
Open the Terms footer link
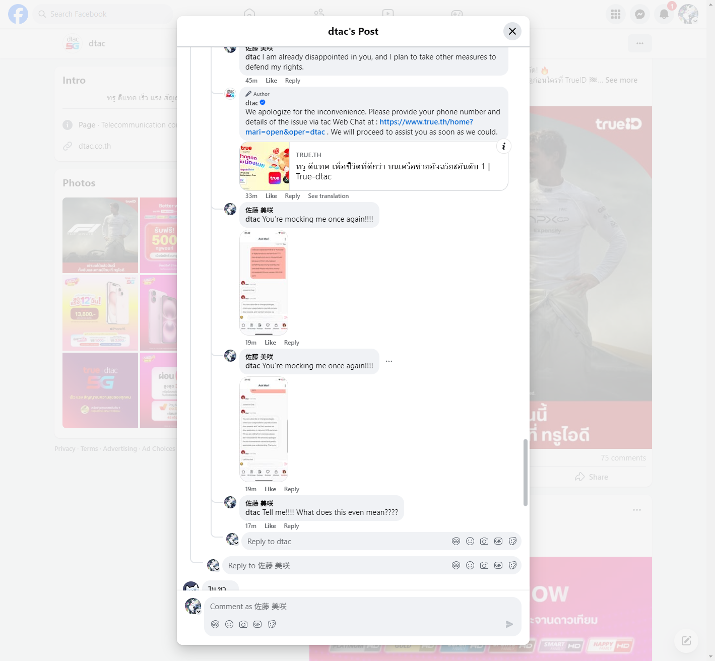pyautogui.click(x=89, y=449)
